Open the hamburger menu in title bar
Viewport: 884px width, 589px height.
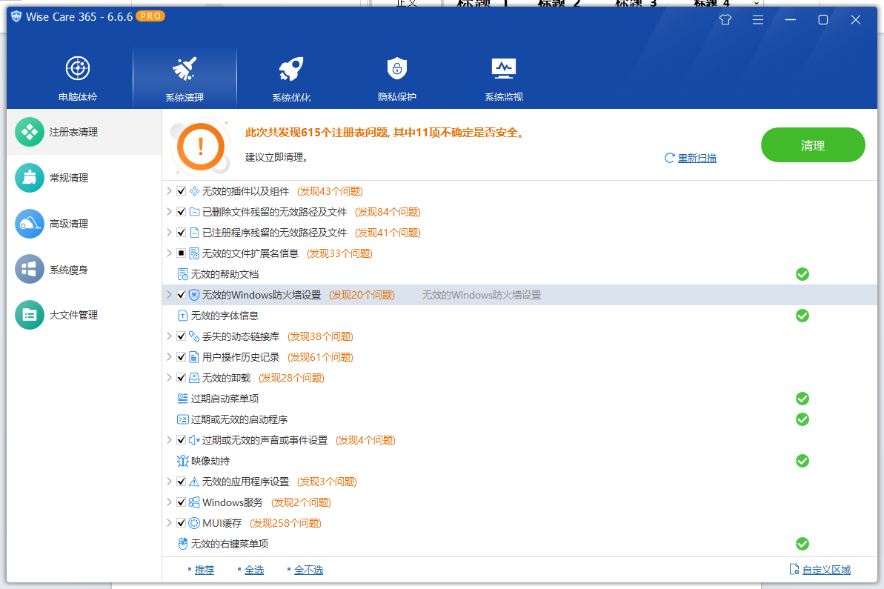[x=758, y=20]
